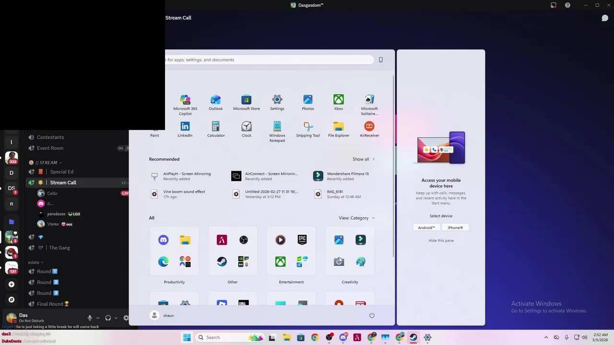Open LinkedIn pinned app
Viewport: 614px width, 345px height.
(x=185, y=129)
